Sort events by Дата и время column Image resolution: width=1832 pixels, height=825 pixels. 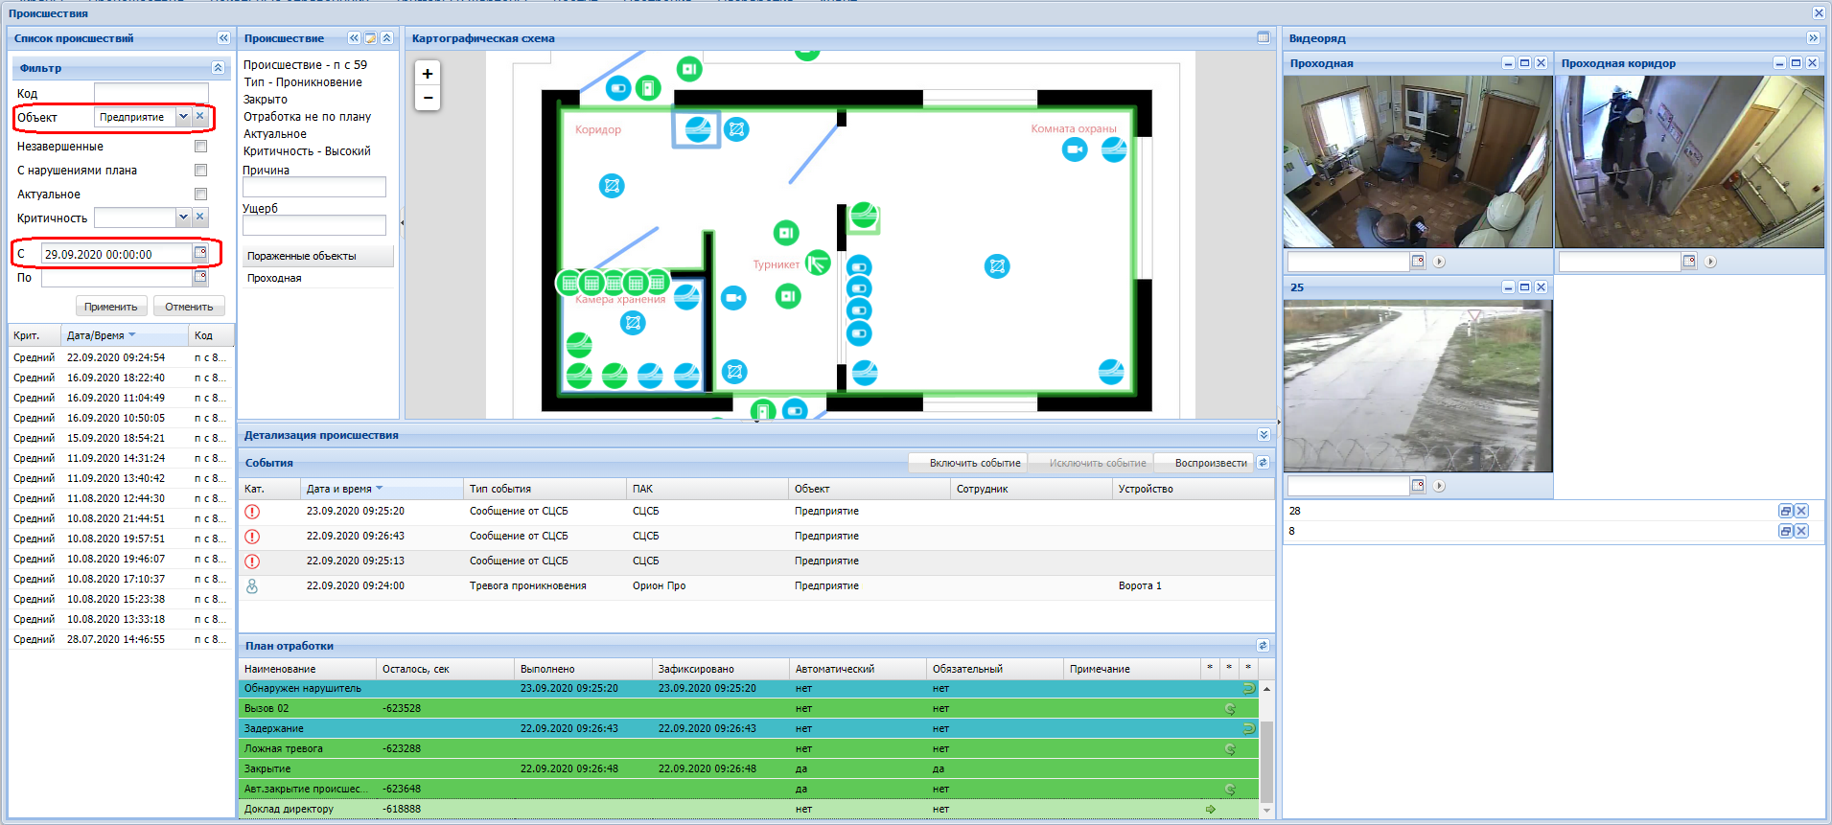[x=339, y=489]
